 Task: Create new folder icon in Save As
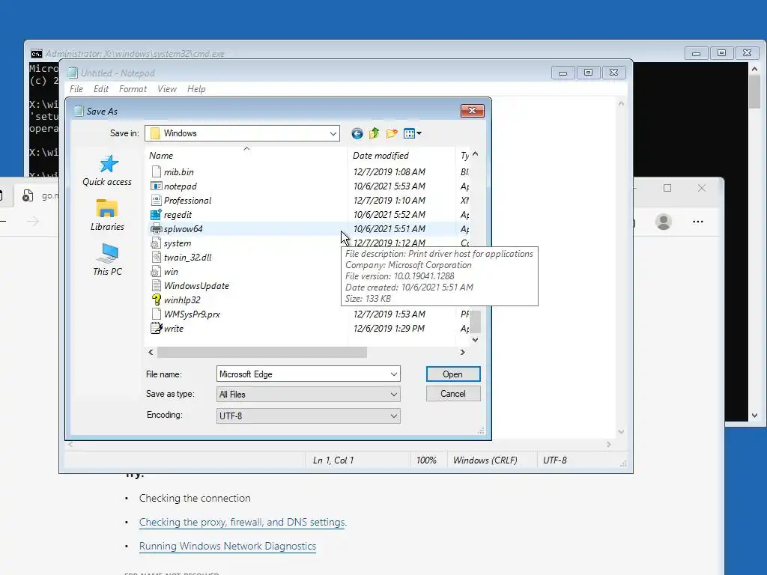coord(392,133)
